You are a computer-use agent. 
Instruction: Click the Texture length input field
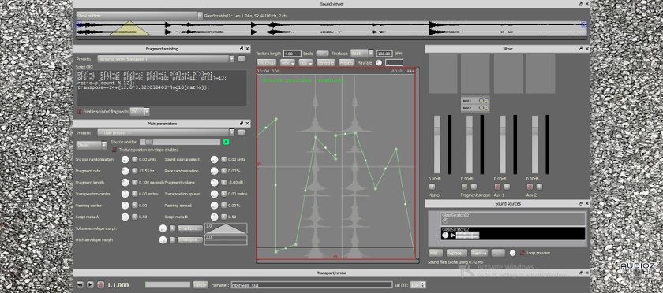[x=292, y=54]
